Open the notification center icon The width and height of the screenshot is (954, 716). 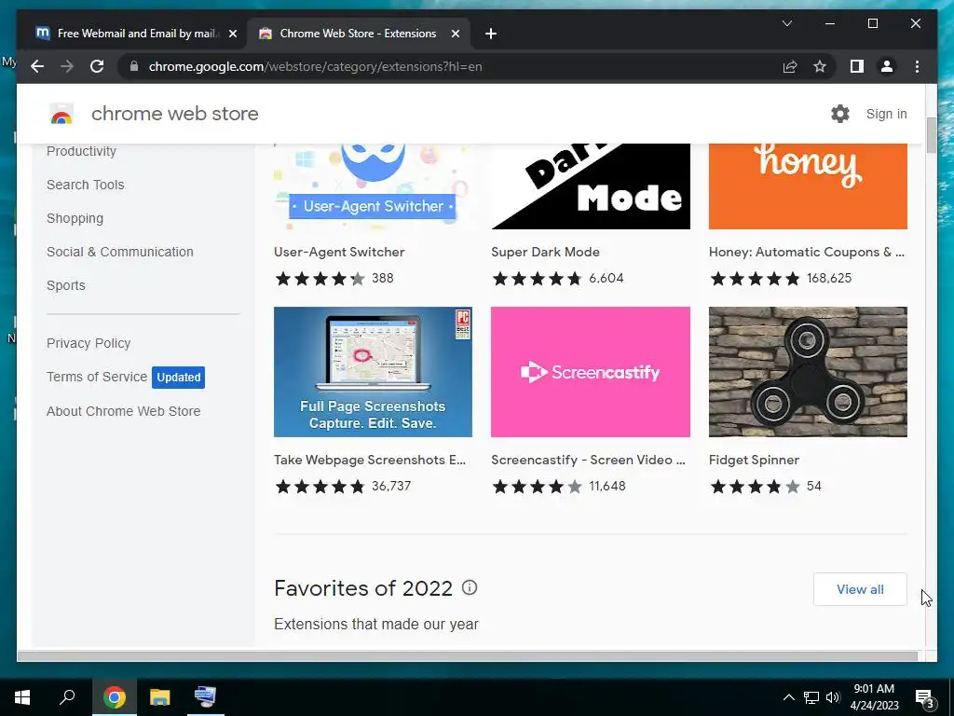(x=925, y=697)
